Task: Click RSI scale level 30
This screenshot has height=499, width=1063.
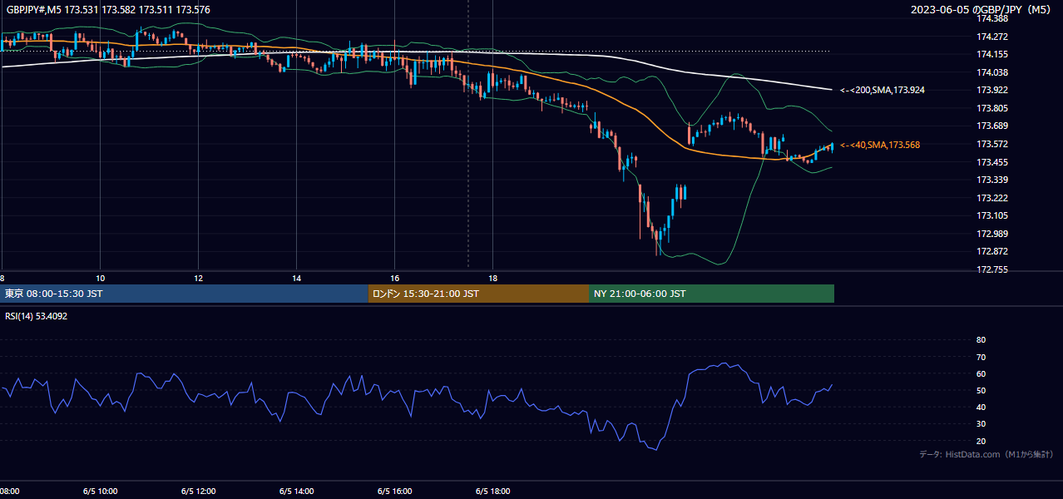Action: (x=981, y=424)
